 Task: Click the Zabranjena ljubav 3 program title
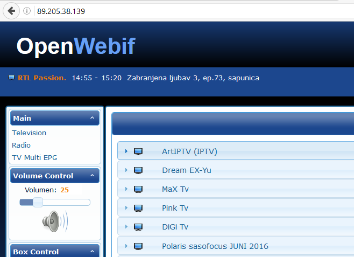[193, 78]
